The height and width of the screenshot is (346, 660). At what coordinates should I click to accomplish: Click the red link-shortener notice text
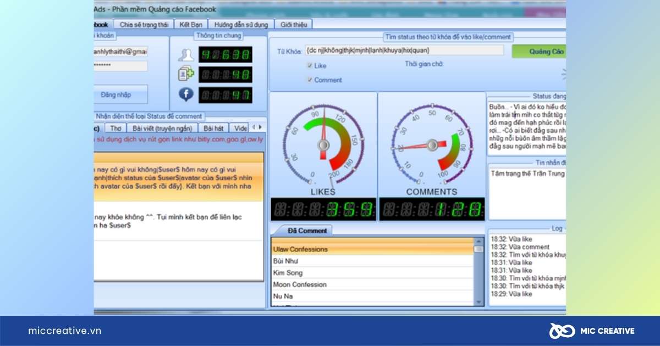(x=179, y=140)
